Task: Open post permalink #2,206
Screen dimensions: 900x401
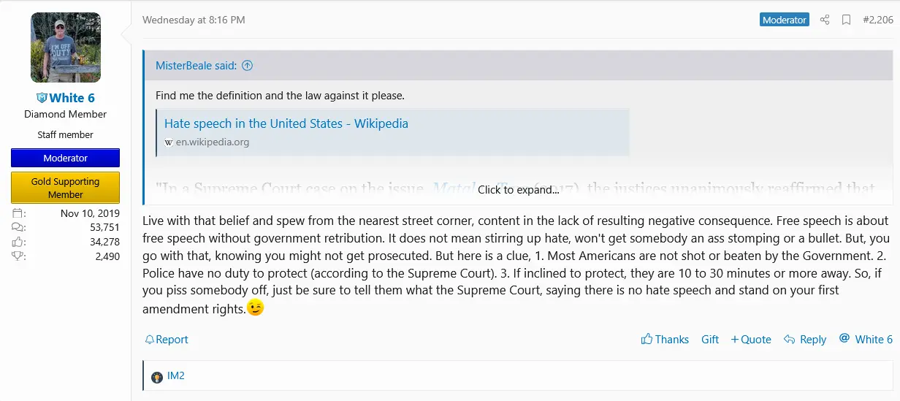Action: 877,20
